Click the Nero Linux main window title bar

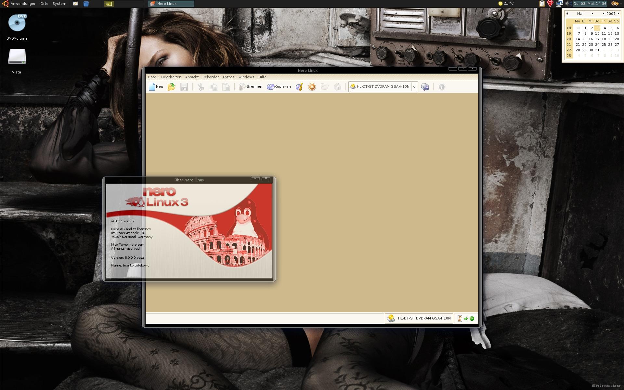pyautogui.click(x=307, y=71)
